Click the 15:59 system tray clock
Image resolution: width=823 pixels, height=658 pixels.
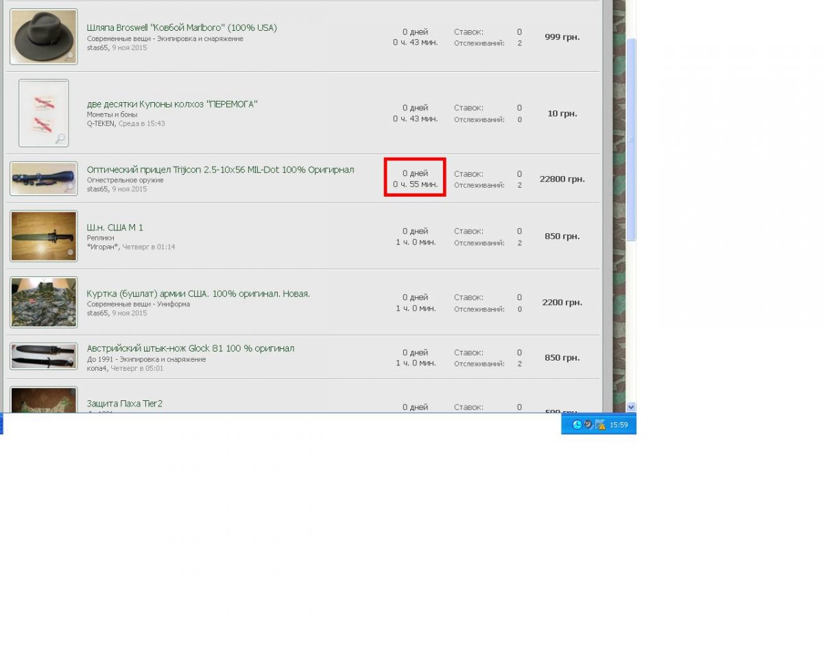pos(619,425)
